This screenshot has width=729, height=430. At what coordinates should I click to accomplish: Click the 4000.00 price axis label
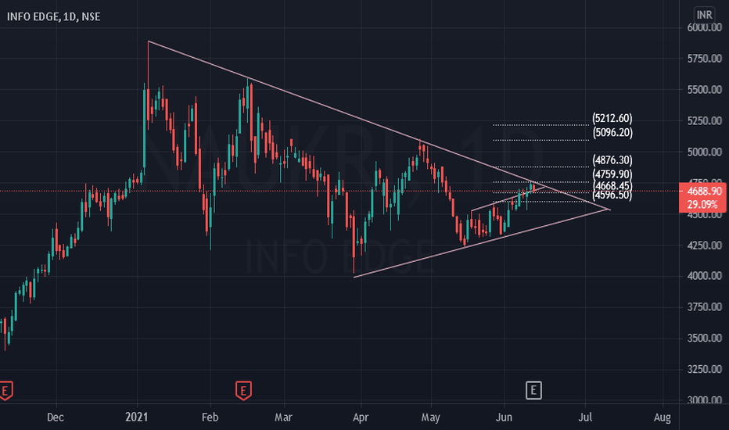(x=704, y=276)
